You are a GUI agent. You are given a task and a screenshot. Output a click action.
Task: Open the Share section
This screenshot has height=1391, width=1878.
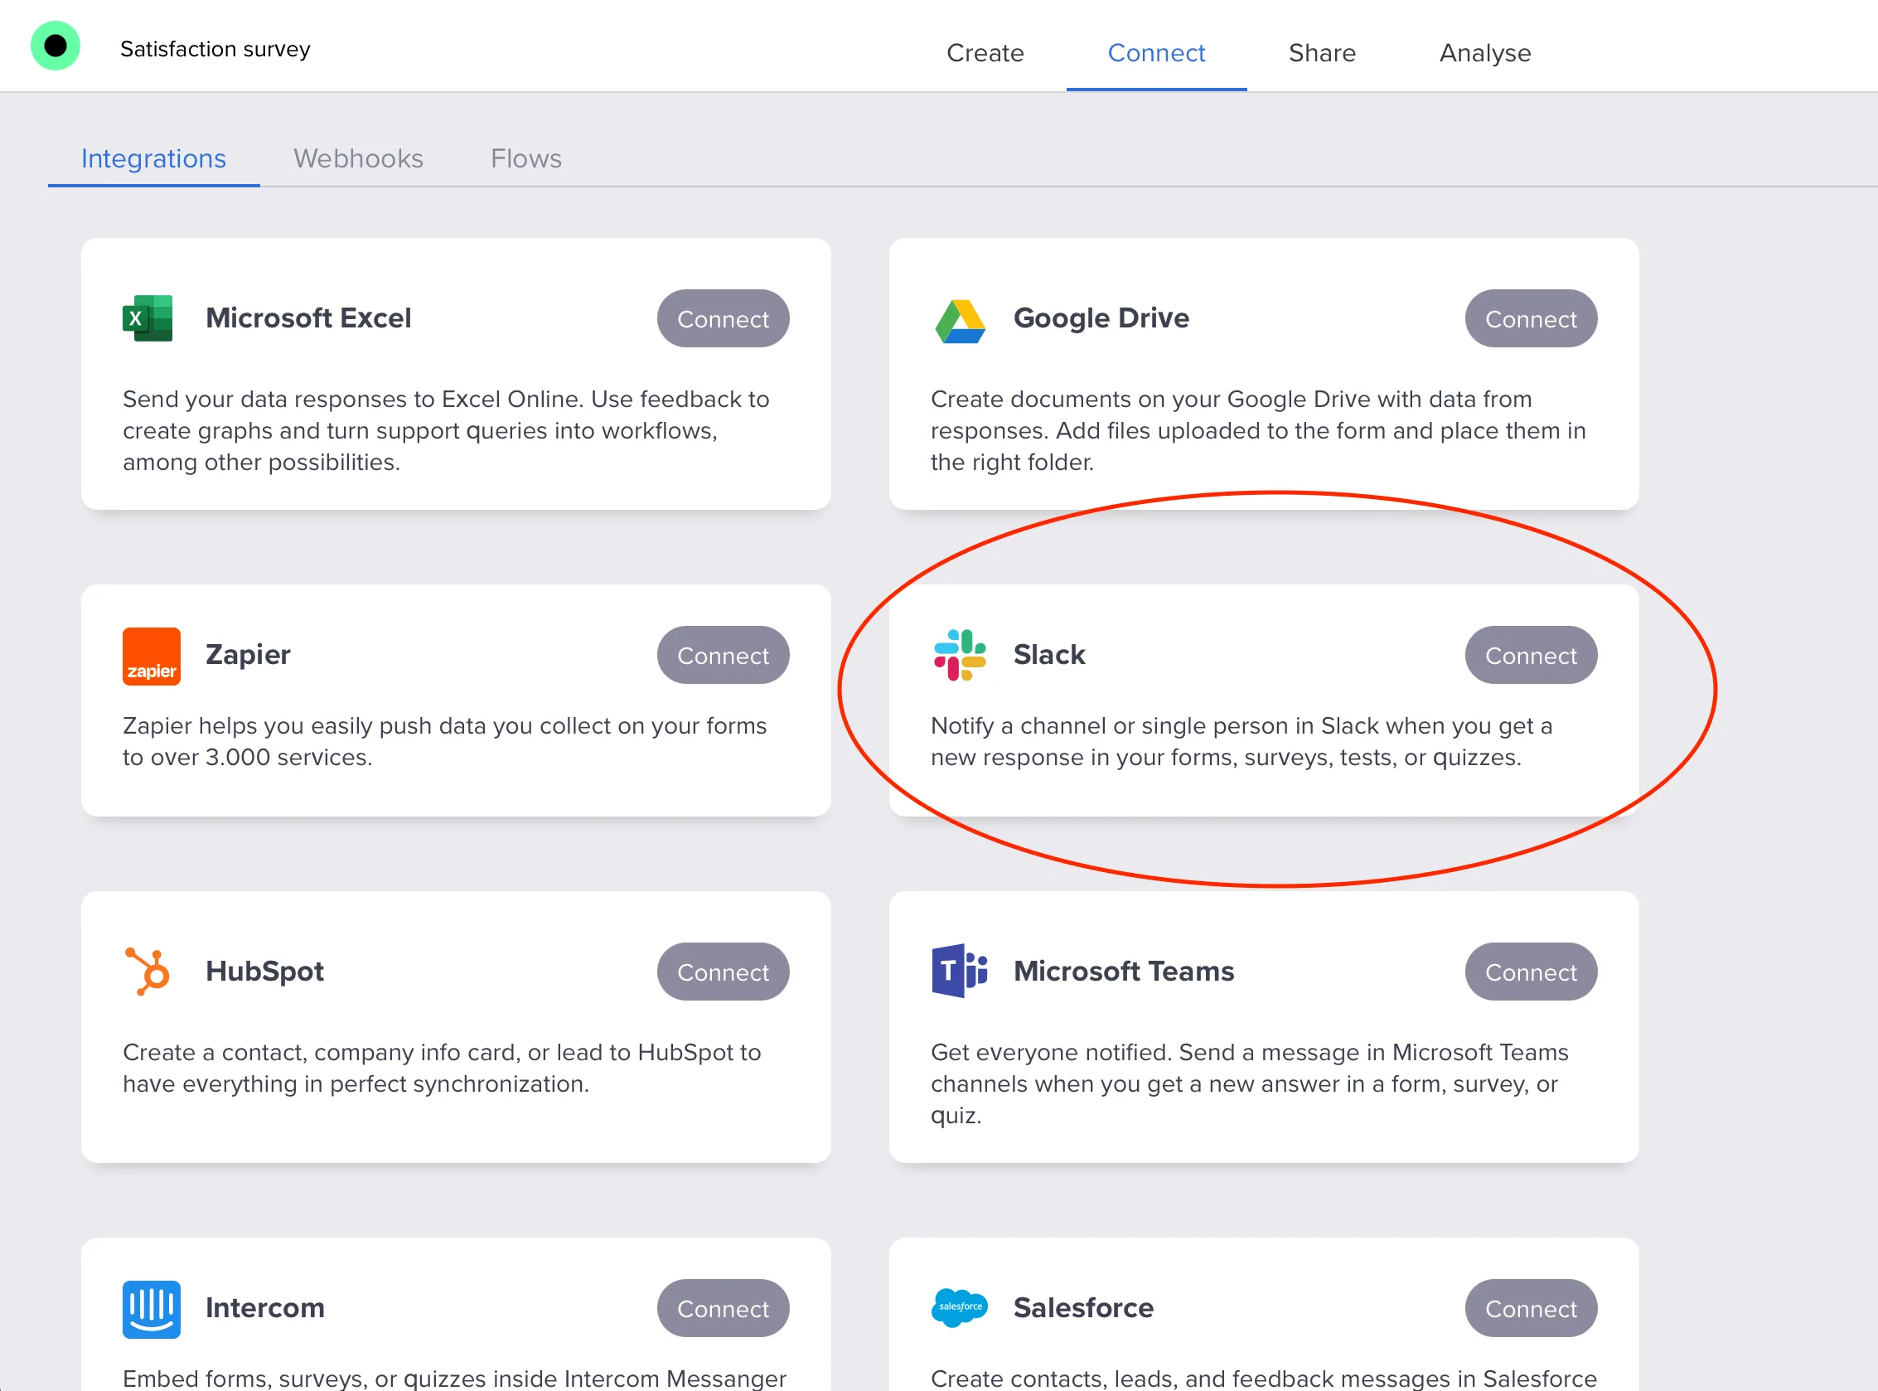pos(1322,53)
